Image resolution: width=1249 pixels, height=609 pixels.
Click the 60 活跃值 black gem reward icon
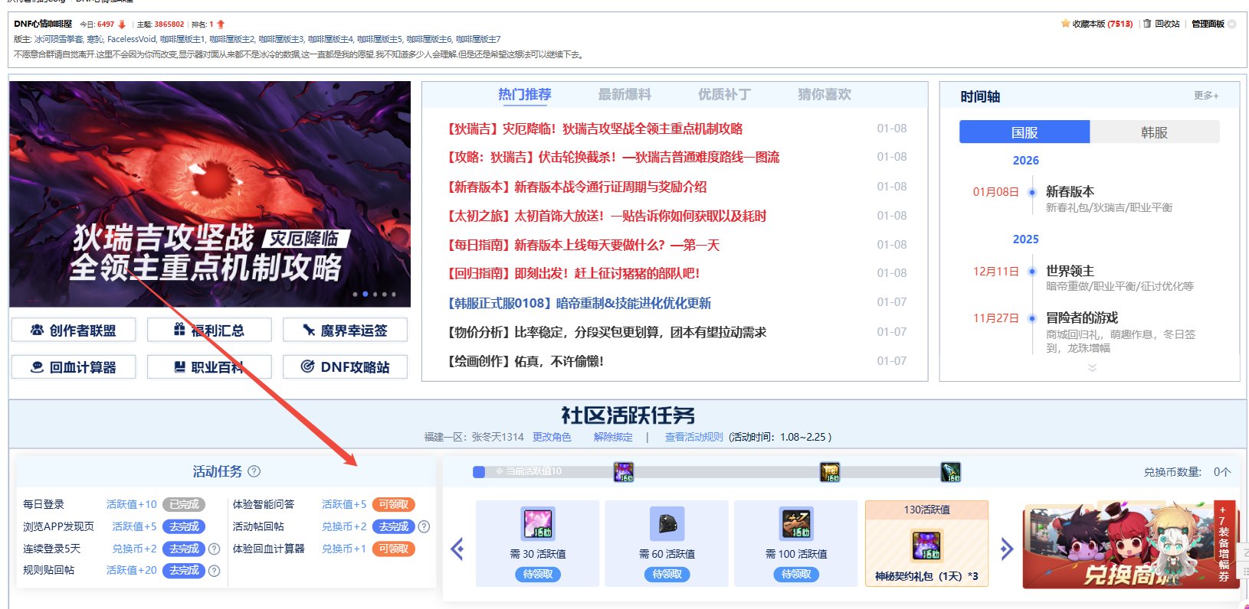point(667,523)
